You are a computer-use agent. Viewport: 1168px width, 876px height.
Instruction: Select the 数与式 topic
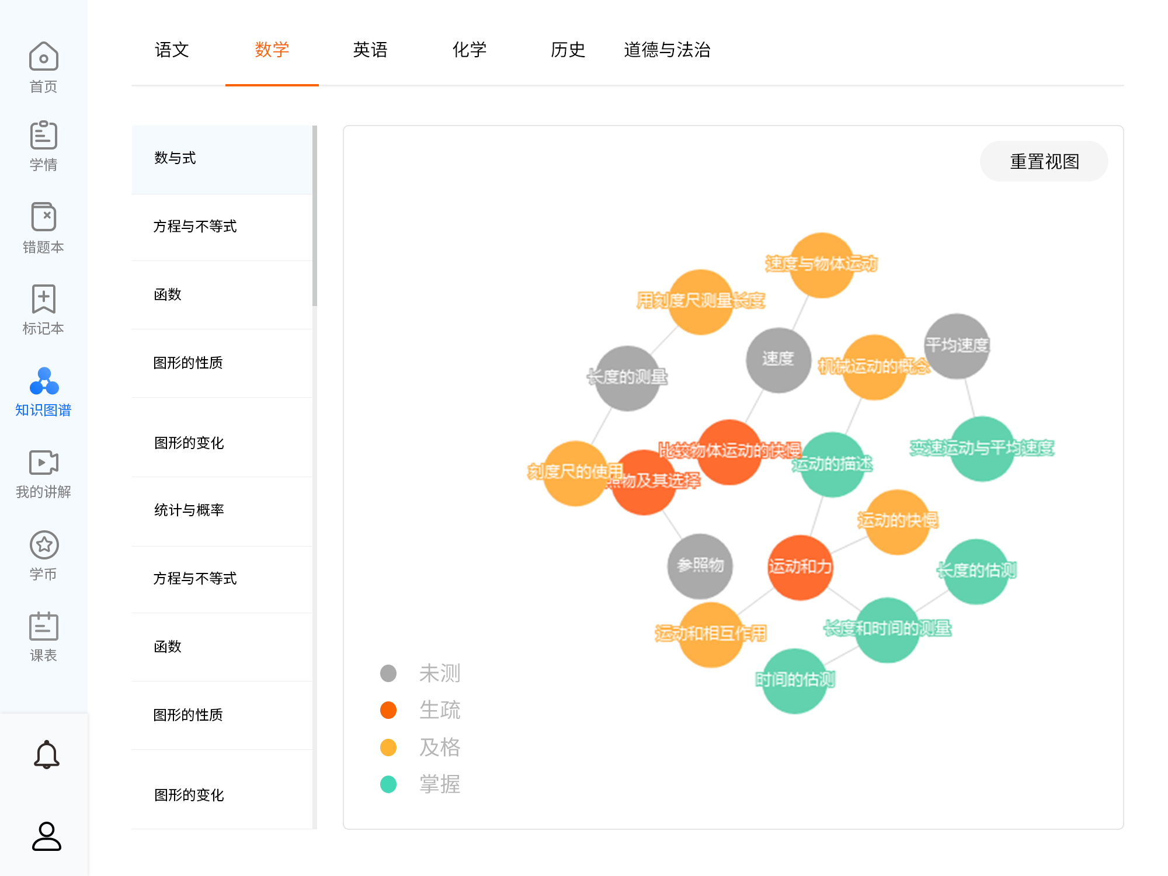point(222,159)
